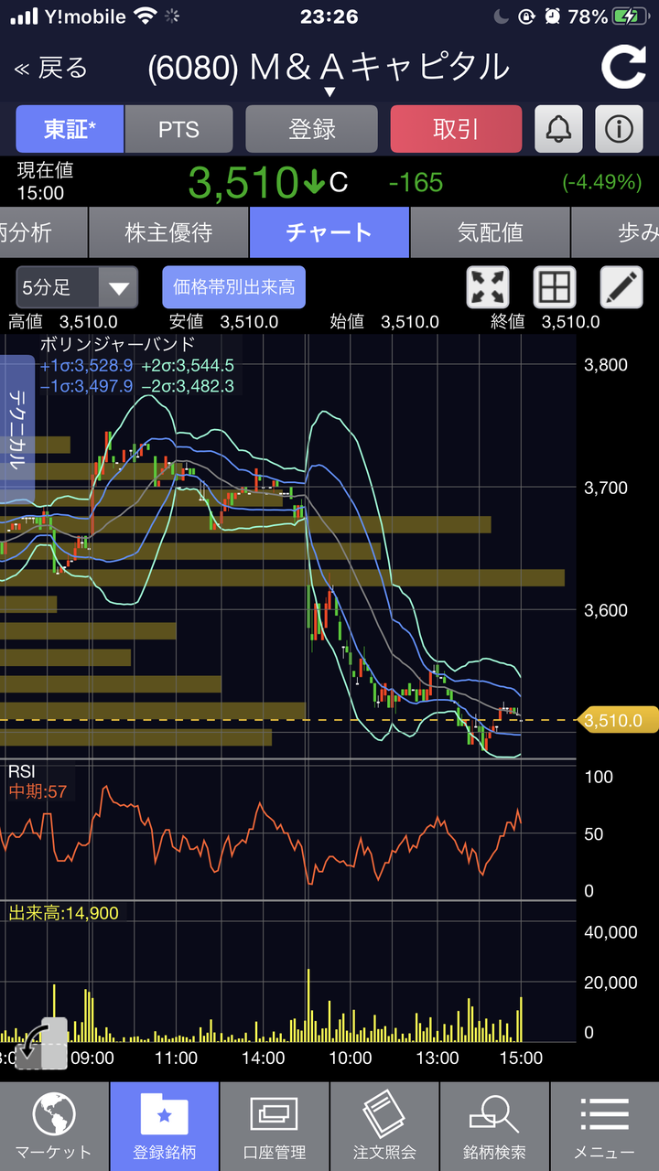Tap the (-4.49%) percent change
Image resolution: width=659 pixels, height=1171 pixels.
[x=601, y=182]
